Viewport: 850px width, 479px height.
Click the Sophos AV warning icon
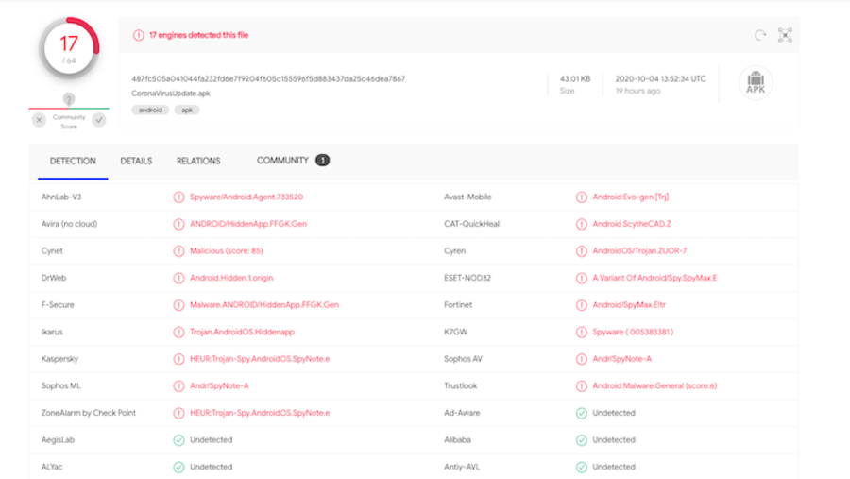[582, 359]
